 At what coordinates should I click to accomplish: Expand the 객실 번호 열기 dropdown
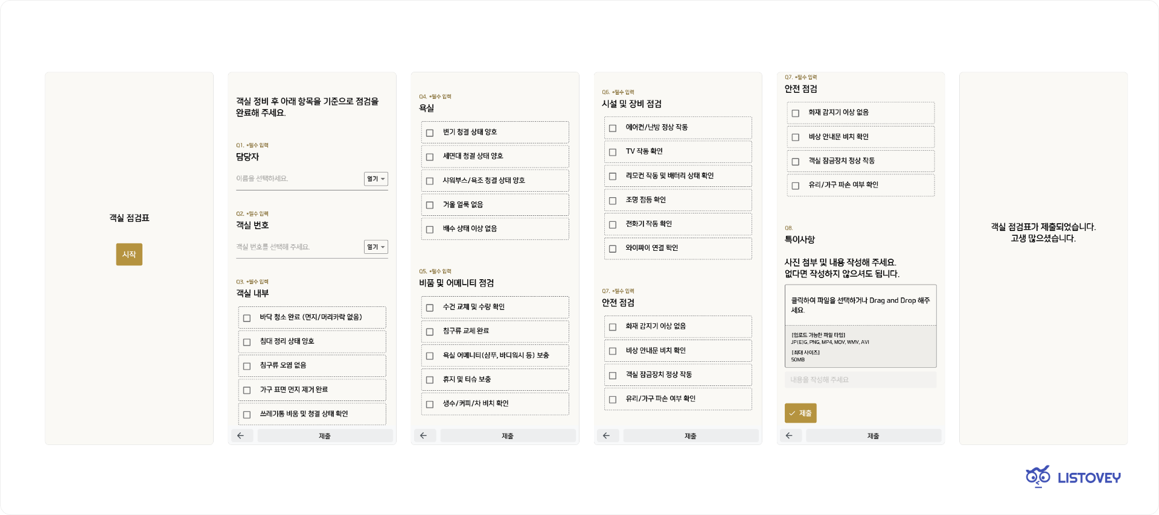[x=376, y=247]
